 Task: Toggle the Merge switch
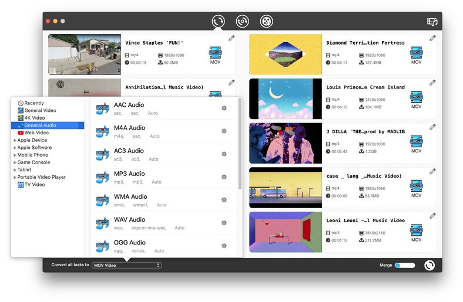(x=405, y=266)
